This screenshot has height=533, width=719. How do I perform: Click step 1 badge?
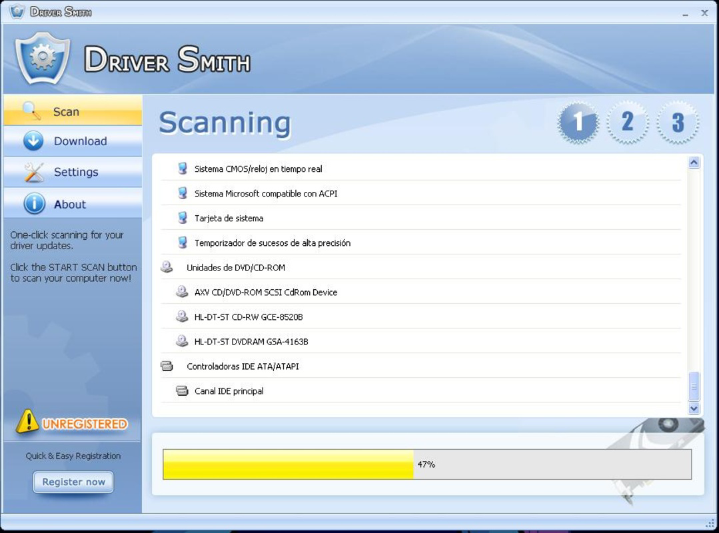[578, 123]
